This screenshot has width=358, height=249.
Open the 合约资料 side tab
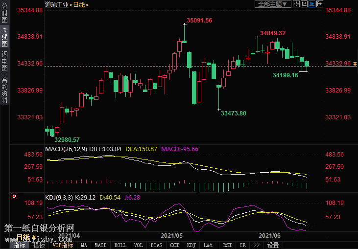point(4,90)
